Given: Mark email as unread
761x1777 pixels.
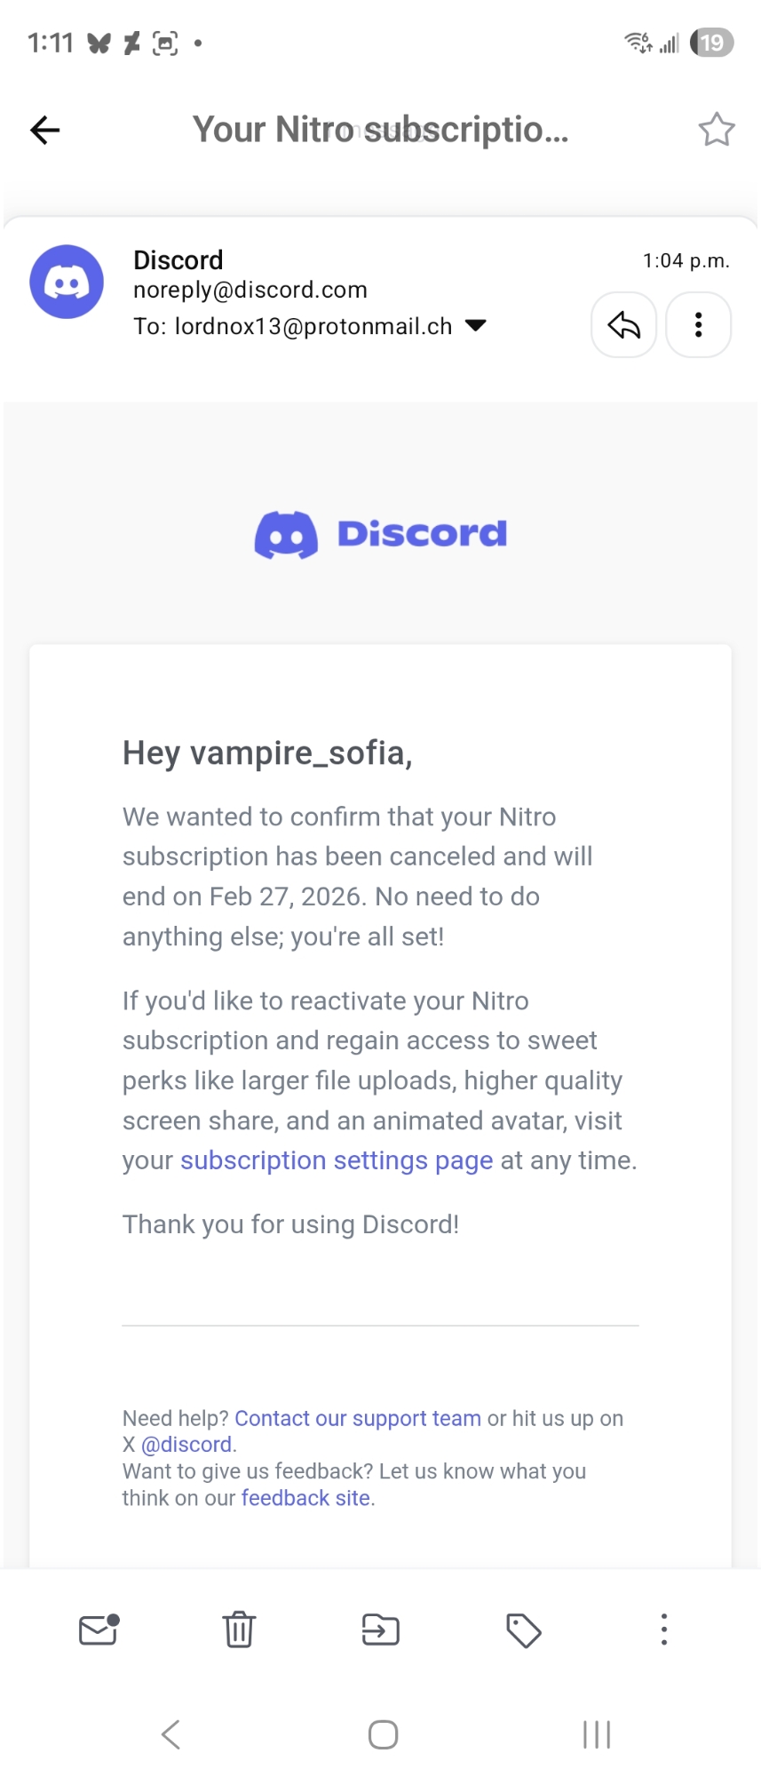Looking at the screenshot, I should coord(99,1630).
